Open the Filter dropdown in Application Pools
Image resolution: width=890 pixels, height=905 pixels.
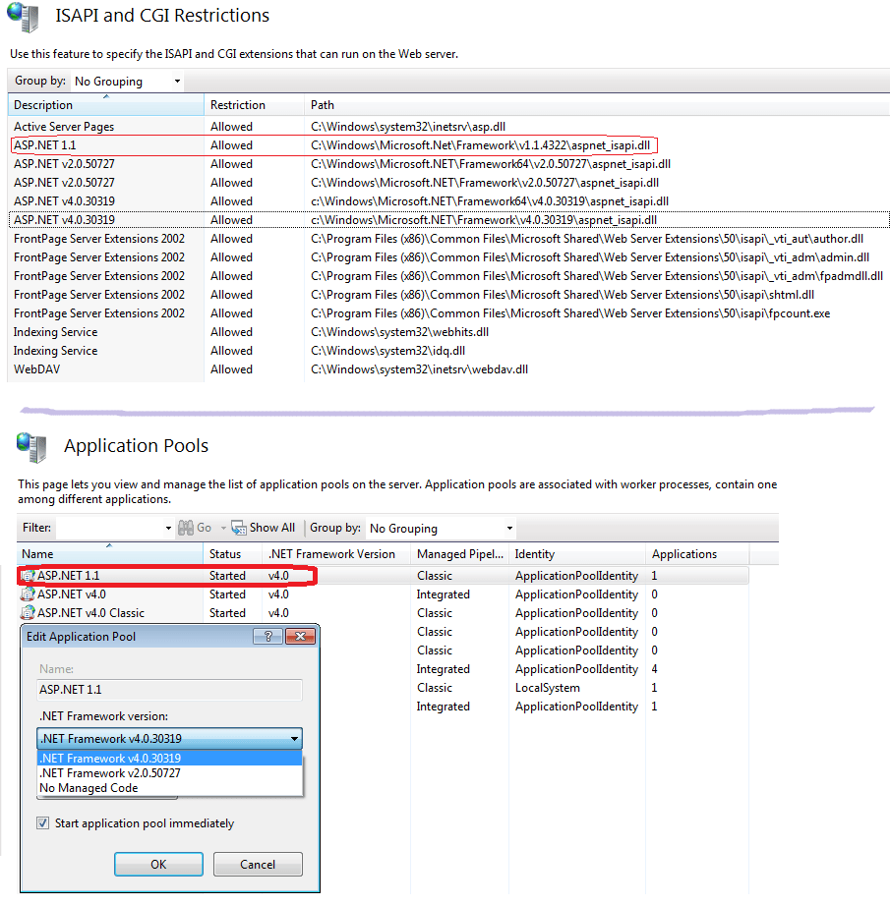pyautogui.click(x=168, y=528)
